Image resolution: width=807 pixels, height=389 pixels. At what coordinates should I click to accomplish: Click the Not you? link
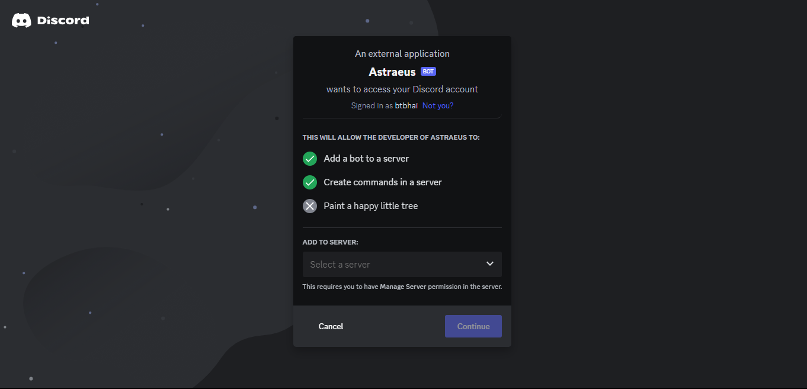(437, 105)
